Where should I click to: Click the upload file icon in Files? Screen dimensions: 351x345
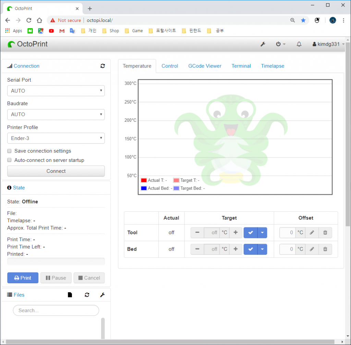[x=70, y=295]
